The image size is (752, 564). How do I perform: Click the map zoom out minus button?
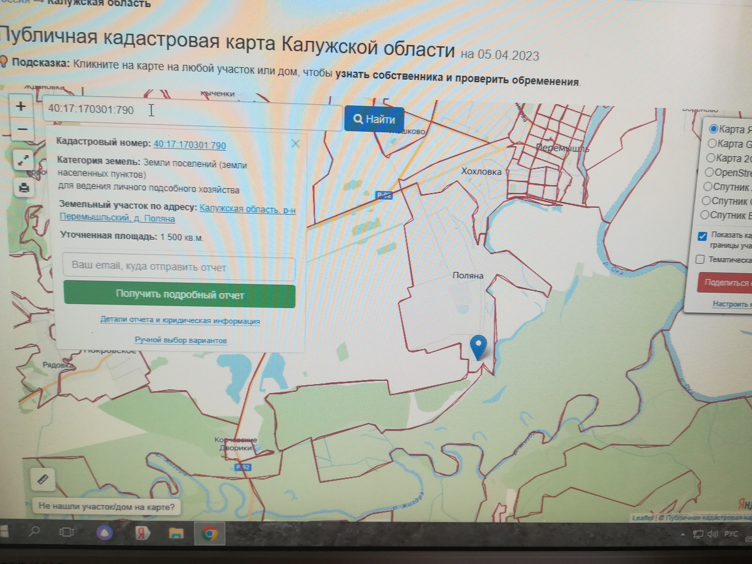click(x=22, y=129)
